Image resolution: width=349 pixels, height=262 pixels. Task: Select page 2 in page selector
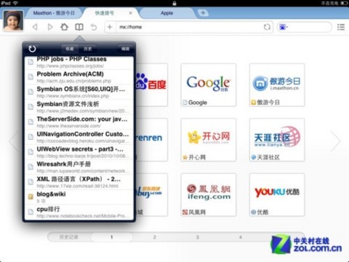pyautogui.click(x=154, y=238)
